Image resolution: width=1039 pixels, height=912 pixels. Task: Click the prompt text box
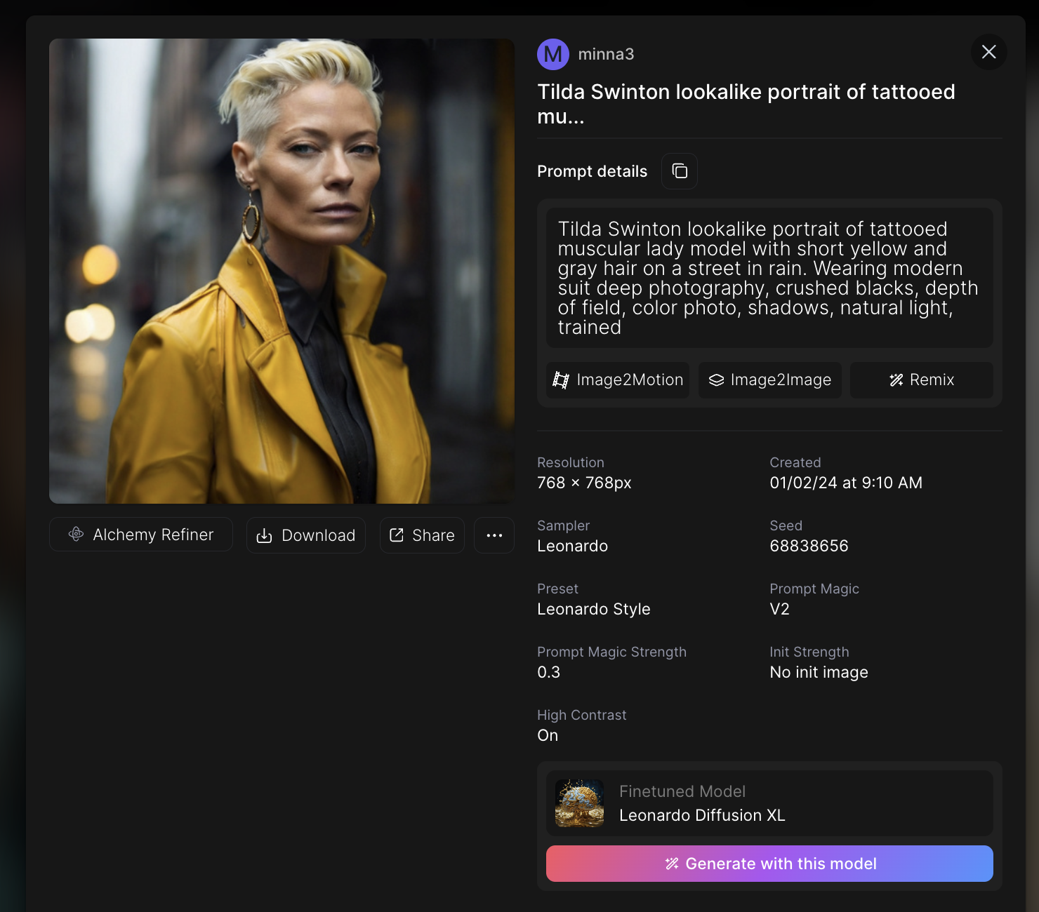click(x=769, y=278)
